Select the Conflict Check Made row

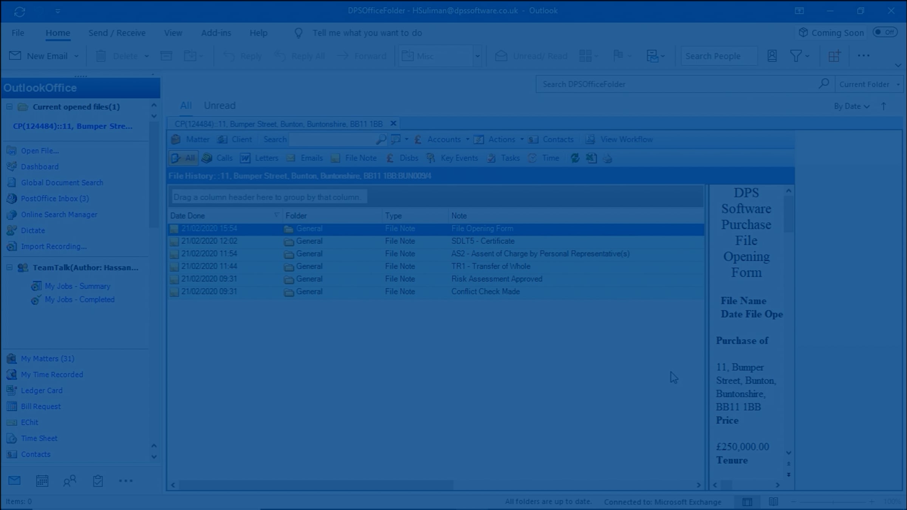[436, 292]
